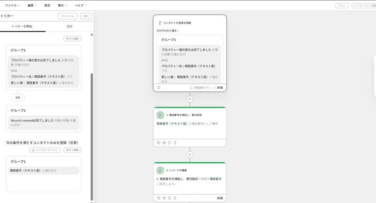Click the trash icon on step 1 card
The height and width of the screenshot is (203, 376).
[175, 143]
